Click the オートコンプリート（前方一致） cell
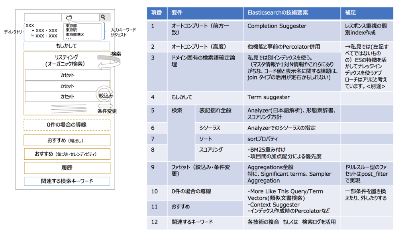The height and width of the screenshot is (246, 408). coord(205,31)
